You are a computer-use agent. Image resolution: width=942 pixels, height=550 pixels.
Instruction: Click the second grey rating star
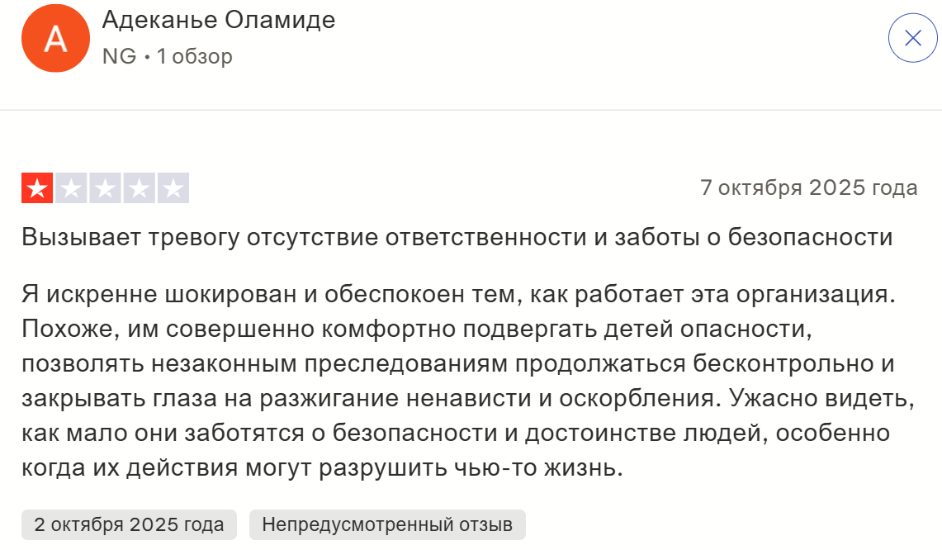[x=71, y=188]
